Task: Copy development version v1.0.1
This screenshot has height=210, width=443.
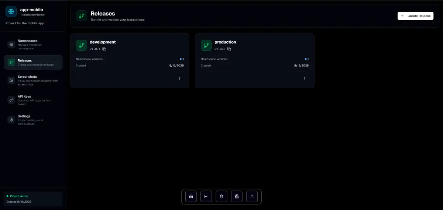Action: (104, 49)
